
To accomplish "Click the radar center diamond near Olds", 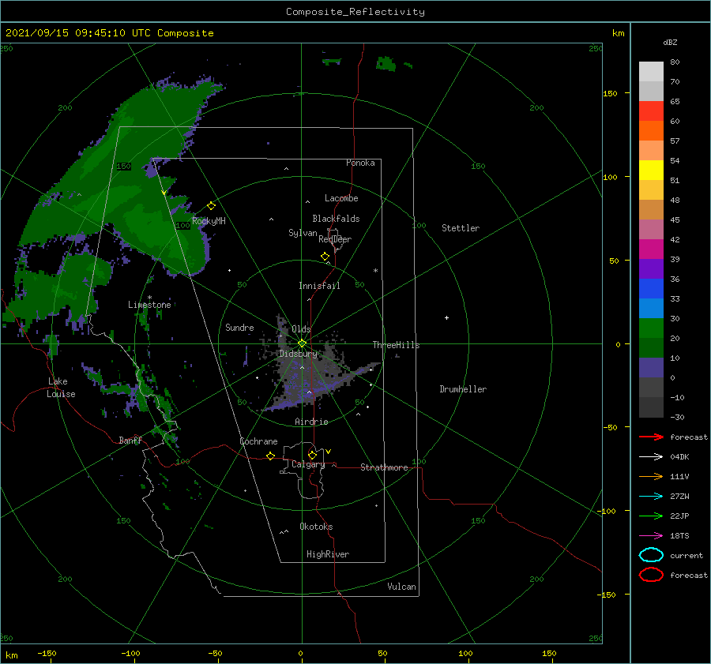I will click(302, 343).
